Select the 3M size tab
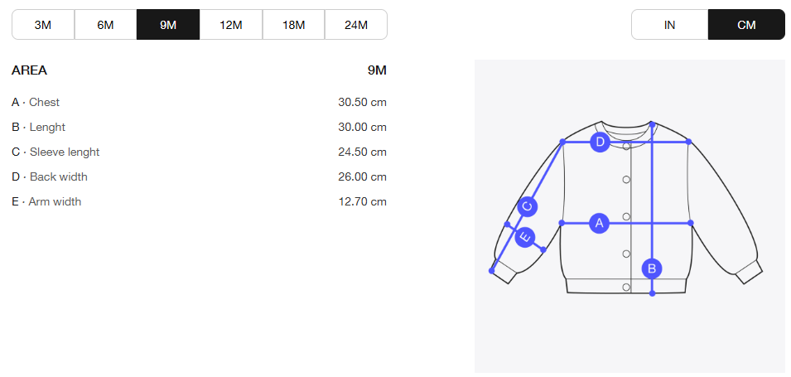 (43, 25)
